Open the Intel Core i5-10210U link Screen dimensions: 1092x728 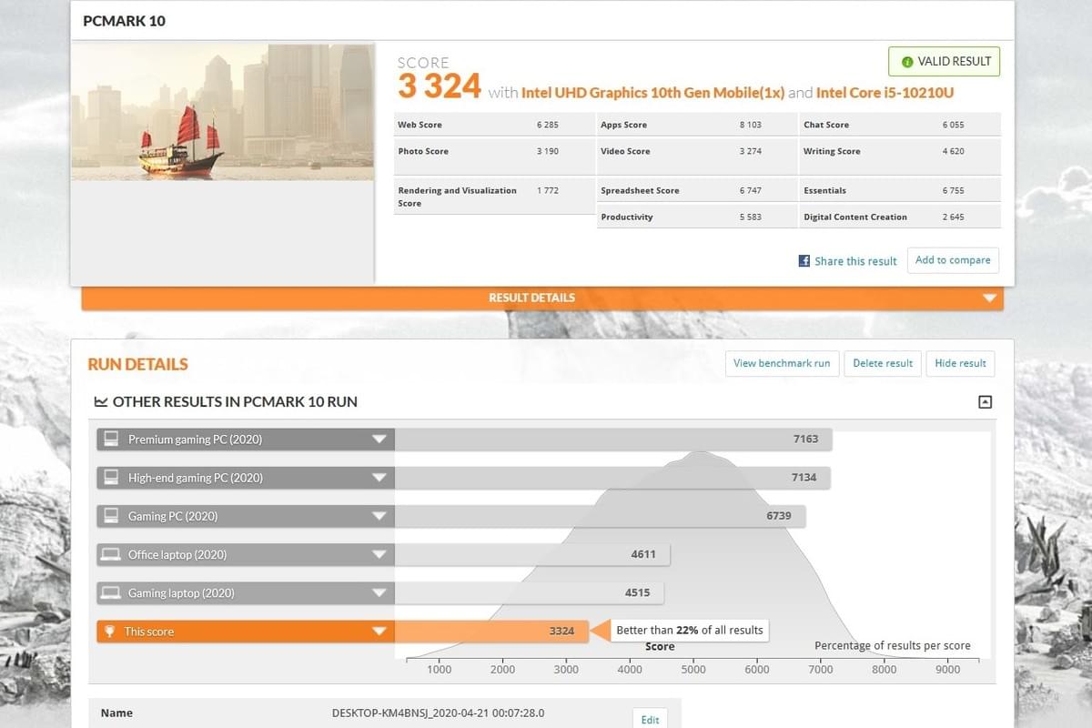coord(885,92)
